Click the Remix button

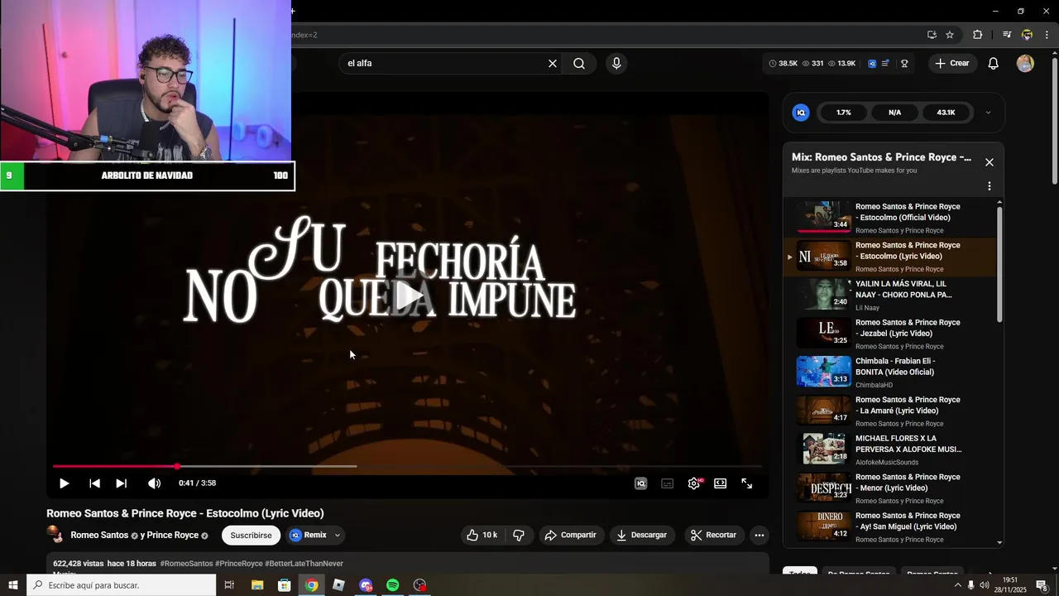click(308, 536)
